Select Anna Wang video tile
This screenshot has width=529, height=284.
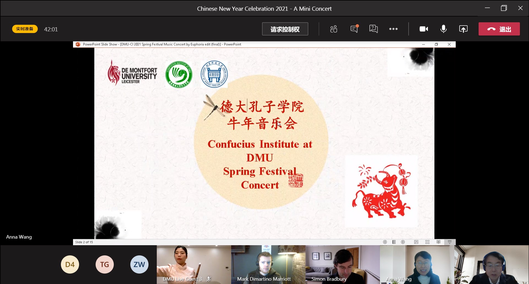point(417,264)
